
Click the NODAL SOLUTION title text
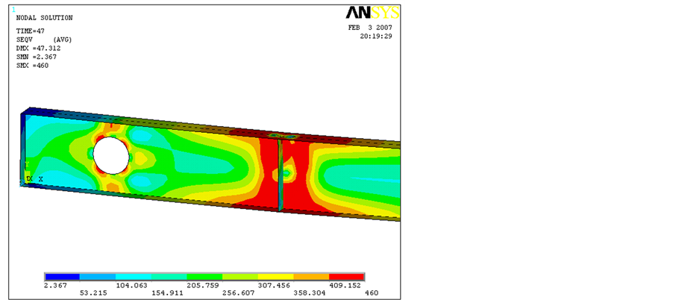tap(44, 17)
